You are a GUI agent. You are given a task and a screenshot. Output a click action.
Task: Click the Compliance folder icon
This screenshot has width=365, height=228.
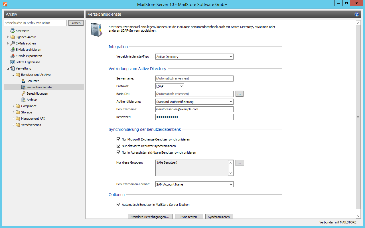[18, 106]
